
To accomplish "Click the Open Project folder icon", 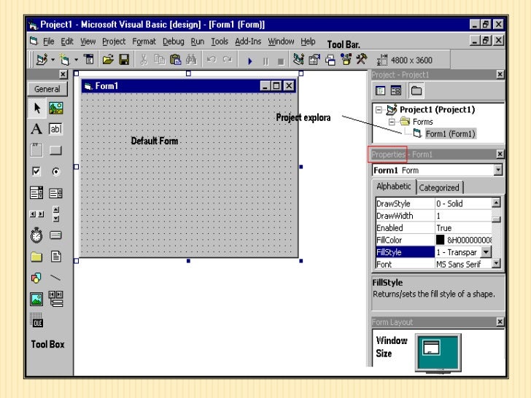I will point(108,60).
